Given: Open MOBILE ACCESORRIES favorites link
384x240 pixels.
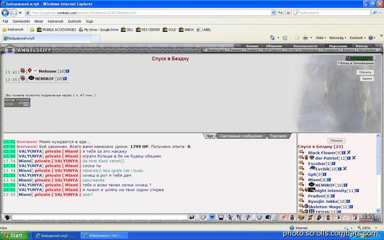Looking at the screenshot, I should coord(56,29).
